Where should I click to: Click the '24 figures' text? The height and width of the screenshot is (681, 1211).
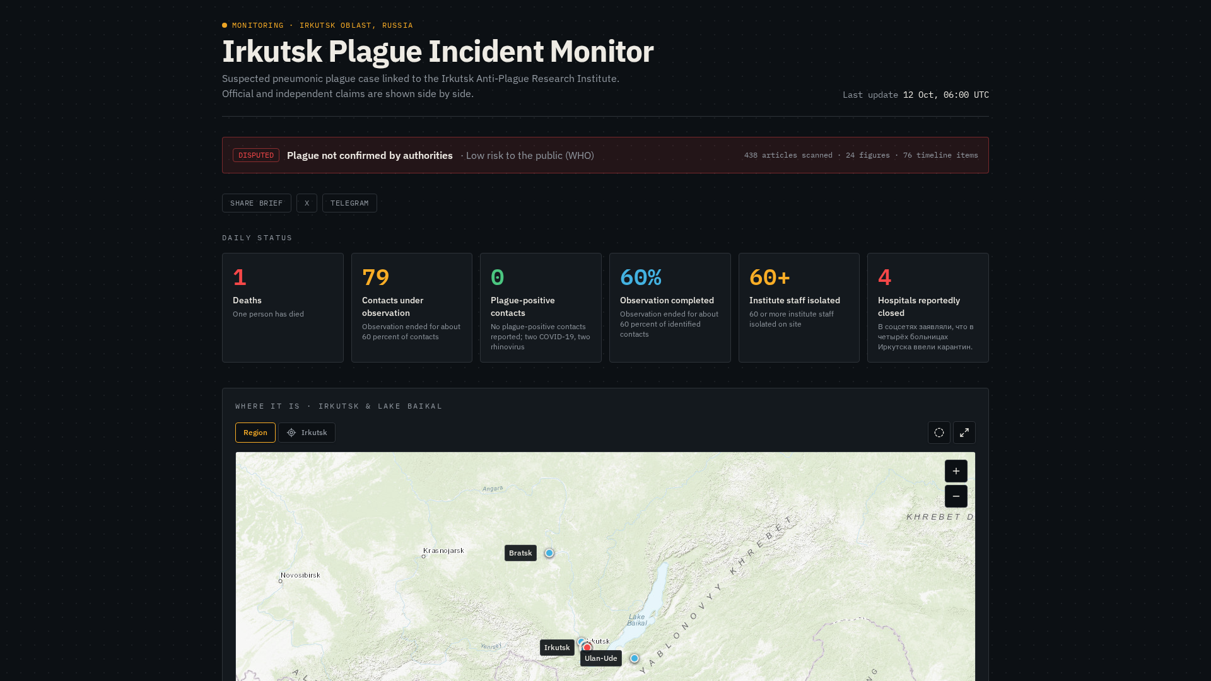pos(867,155)
